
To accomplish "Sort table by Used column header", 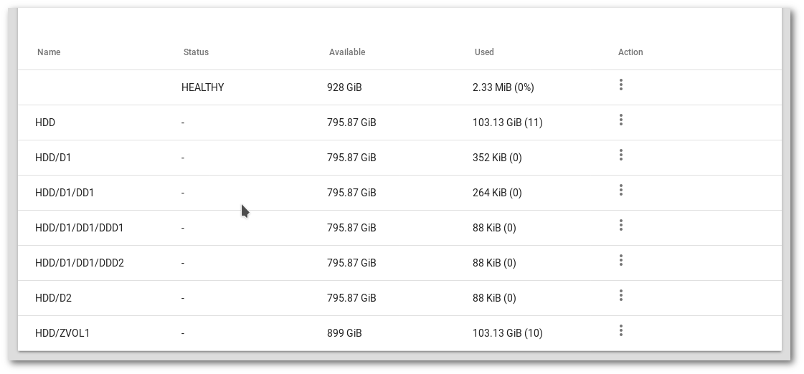I will (x=484, y=52).
